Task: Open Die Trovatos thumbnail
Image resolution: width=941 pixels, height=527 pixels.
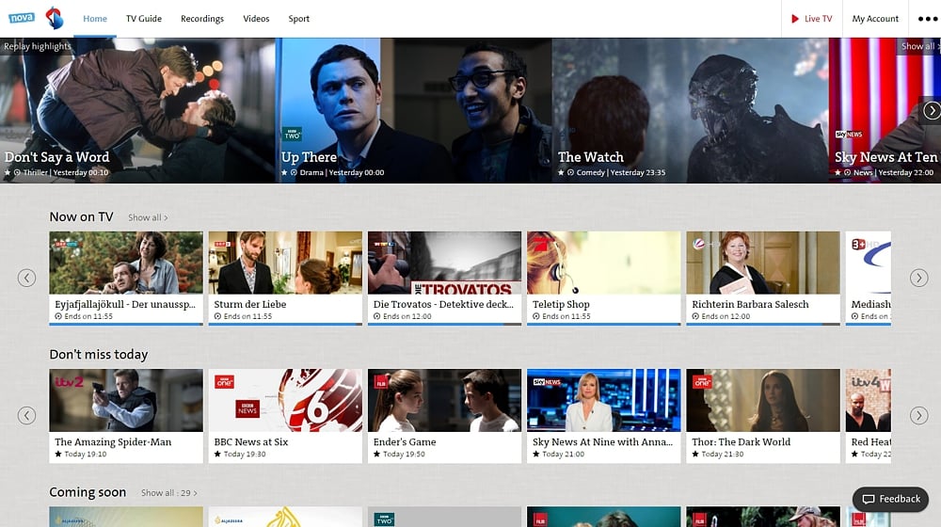Action: (x=445, y=263)
